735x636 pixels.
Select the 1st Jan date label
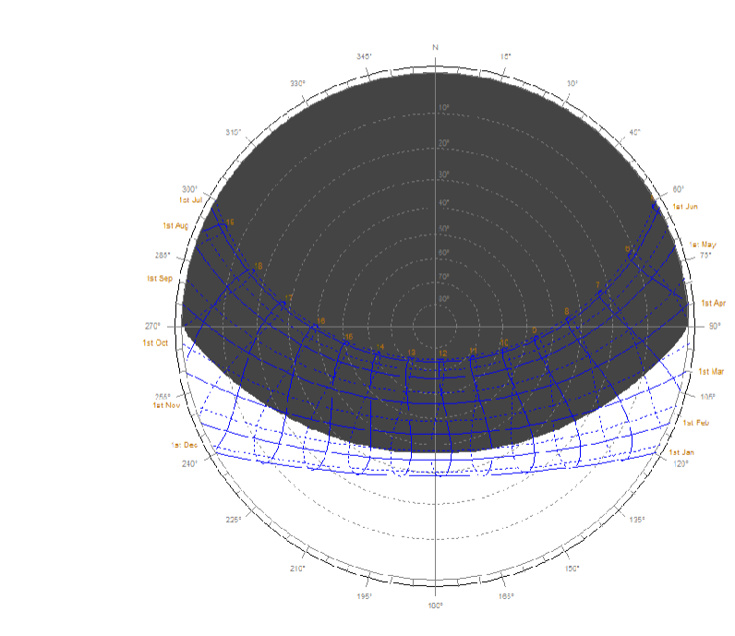681,452
